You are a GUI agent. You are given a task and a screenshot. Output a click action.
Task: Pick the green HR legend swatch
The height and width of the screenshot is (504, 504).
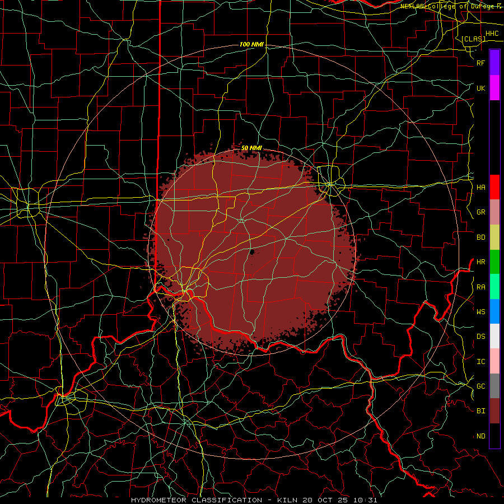click(494, 262)
